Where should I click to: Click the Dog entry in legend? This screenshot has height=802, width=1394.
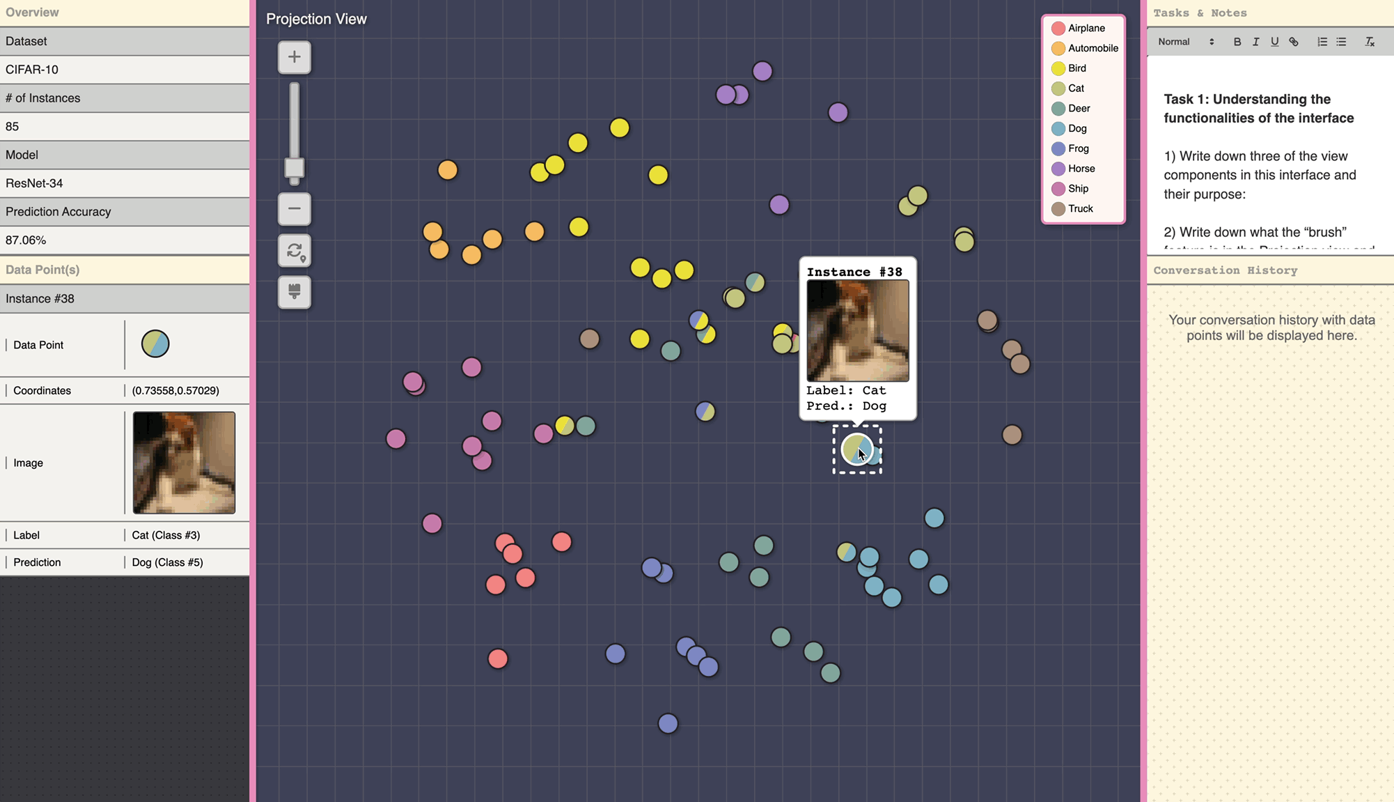[x=1076, y=128]
